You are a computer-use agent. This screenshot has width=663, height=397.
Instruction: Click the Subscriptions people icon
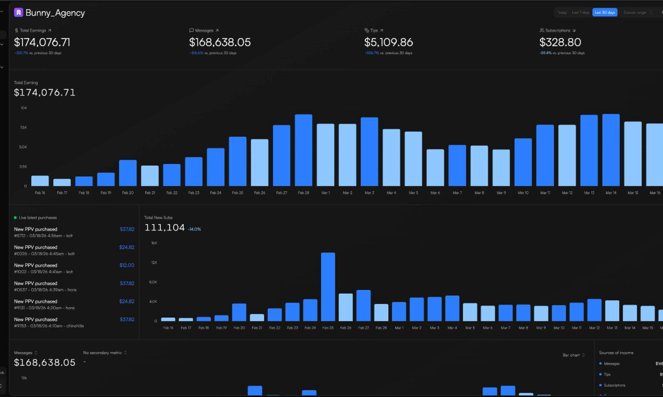(x=542, y=31)
